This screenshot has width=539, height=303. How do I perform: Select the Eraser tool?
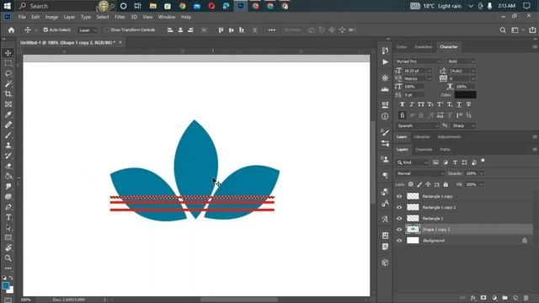click(x=8, y=166)
